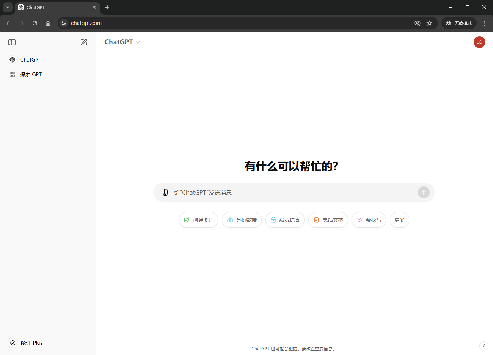This screenshot has width=493, height=355.
Task: Expand the 更多 suggestions option
Action: [399, 220]
